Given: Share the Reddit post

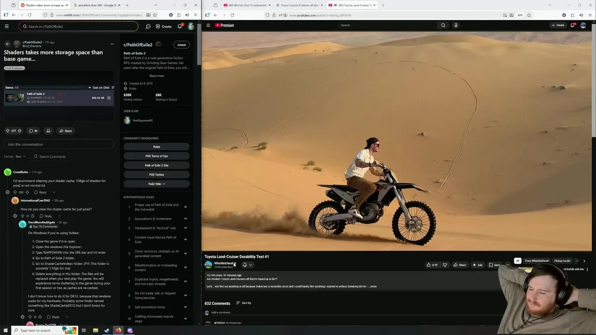Looking at the screenshot, I should 65,131.
